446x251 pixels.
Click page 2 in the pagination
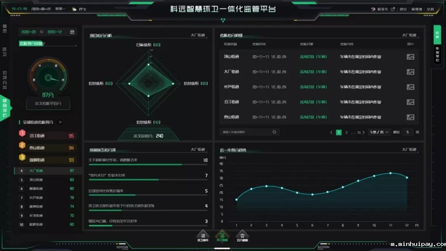[x=346, y=132]
